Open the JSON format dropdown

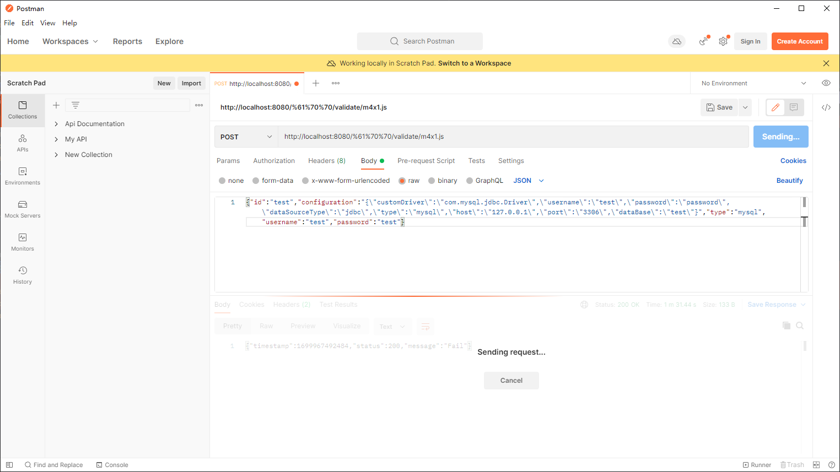(x=529, y=181)
